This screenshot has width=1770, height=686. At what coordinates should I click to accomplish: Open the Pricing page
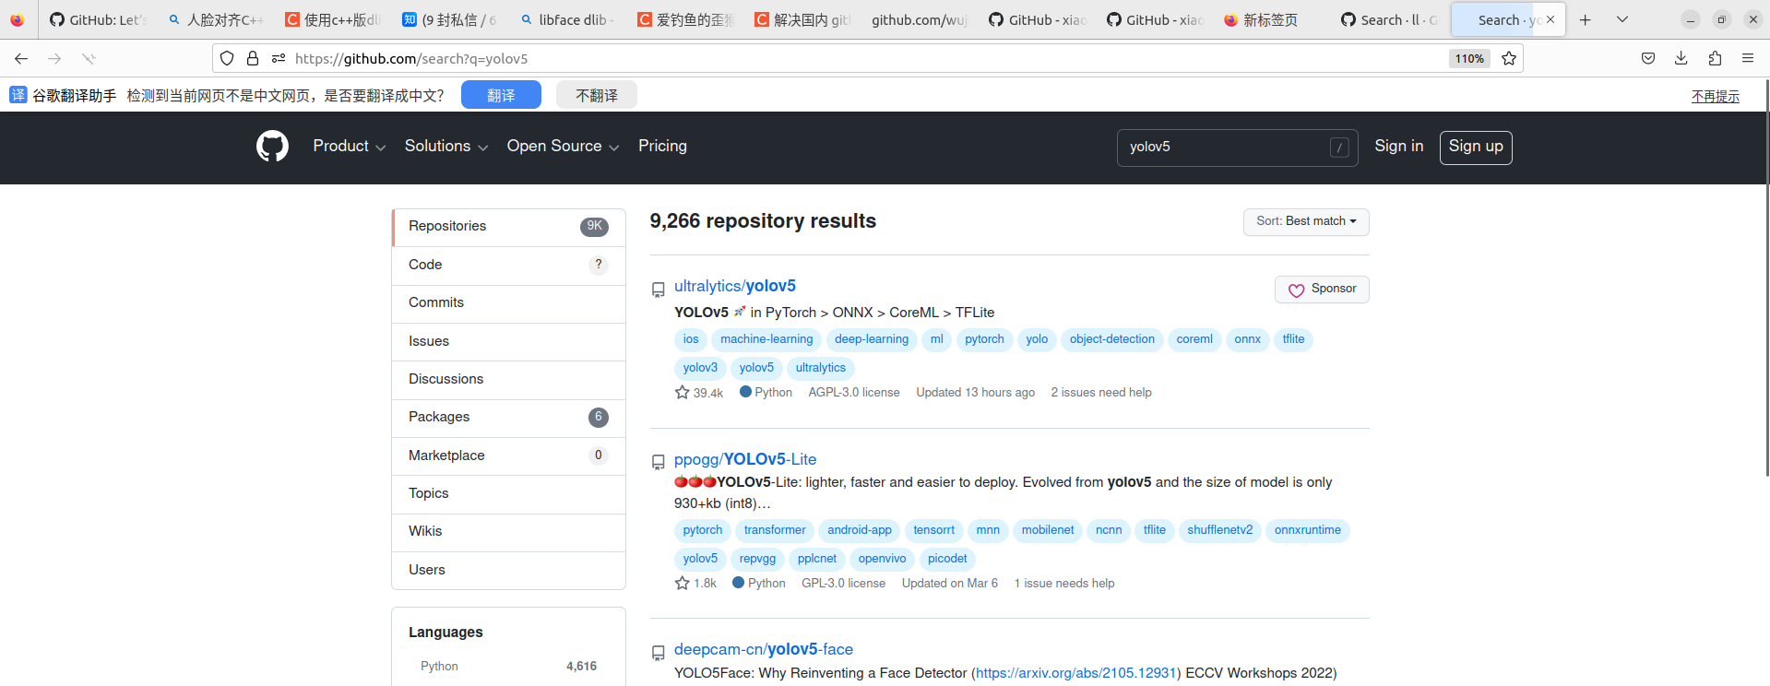point(662,147)
